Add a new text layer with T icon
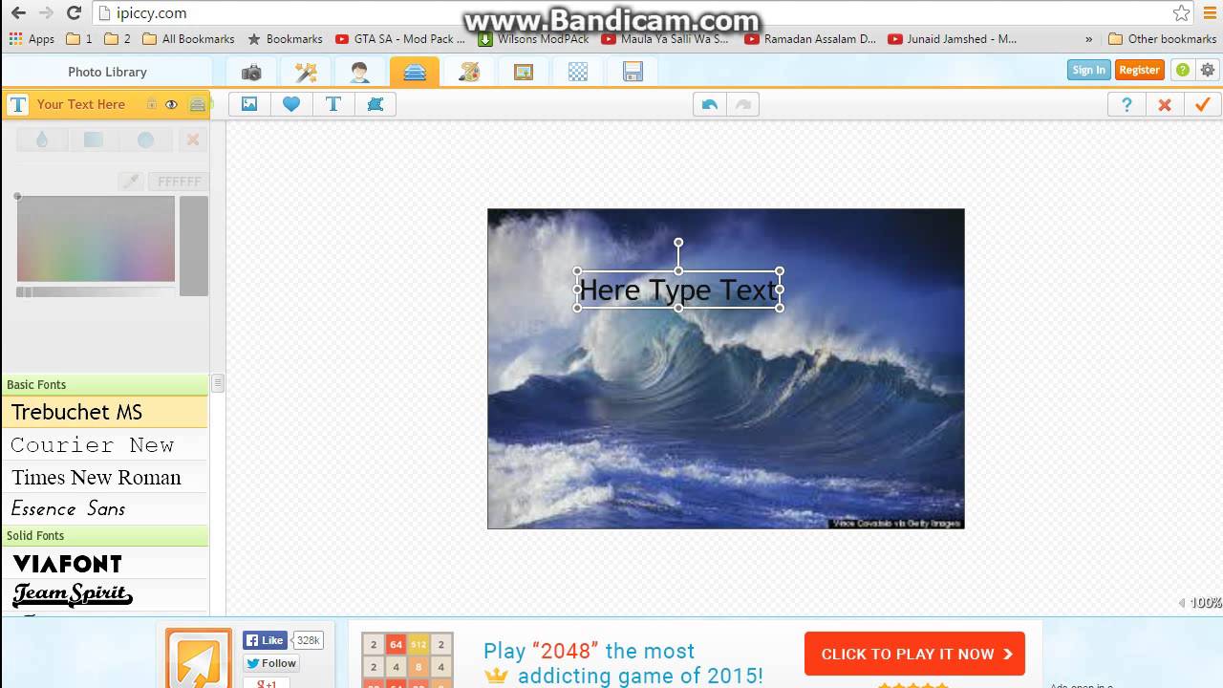This screenshot has height=688, width=1223. (333, 104)
